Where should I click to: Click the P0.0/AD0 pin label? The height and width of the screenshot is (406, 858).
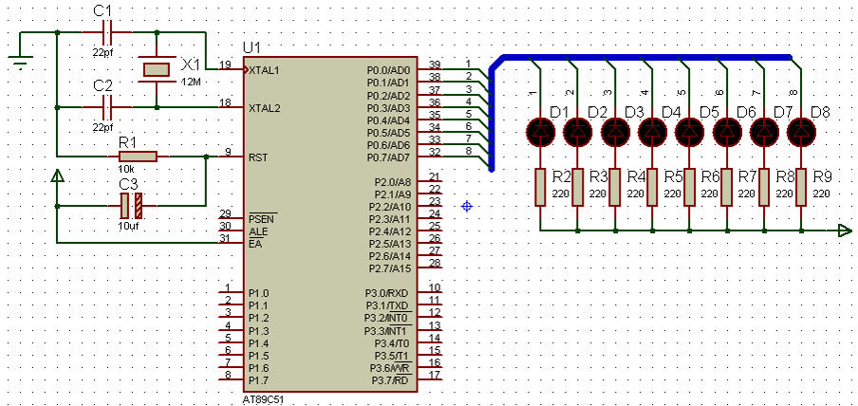388,70
